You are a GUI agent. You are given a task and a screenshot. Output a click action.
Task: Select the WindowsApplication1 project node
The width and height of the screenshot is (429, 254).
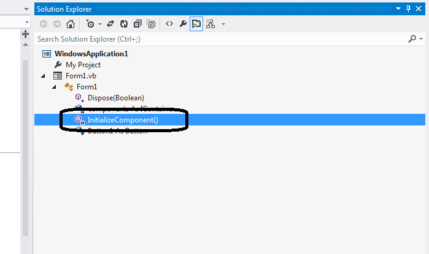pos(91,54)
